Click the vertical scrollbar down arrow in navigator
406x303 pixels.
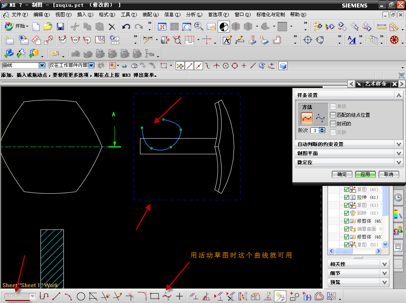[x=385, y=244]
